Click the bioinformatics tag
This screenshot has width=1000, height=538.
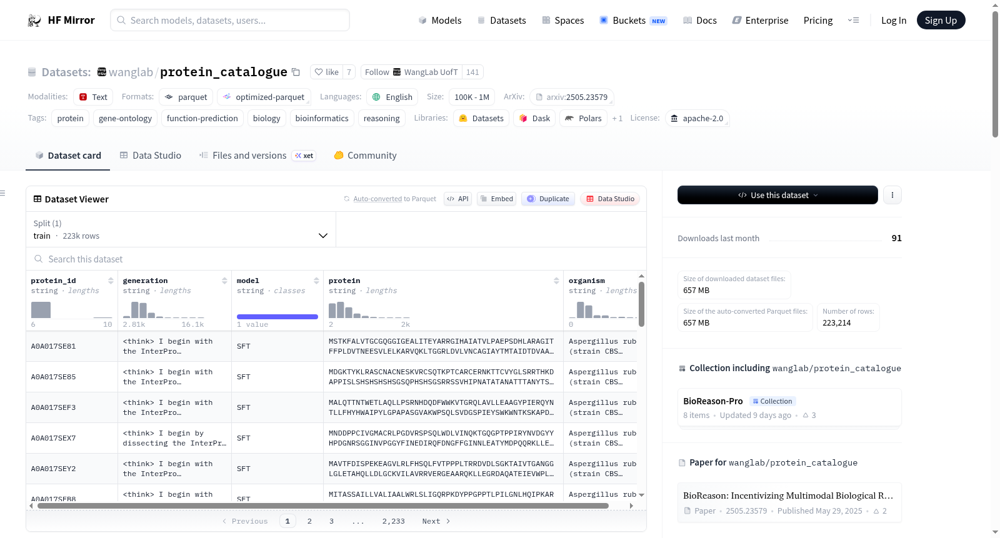click(322, 118)
